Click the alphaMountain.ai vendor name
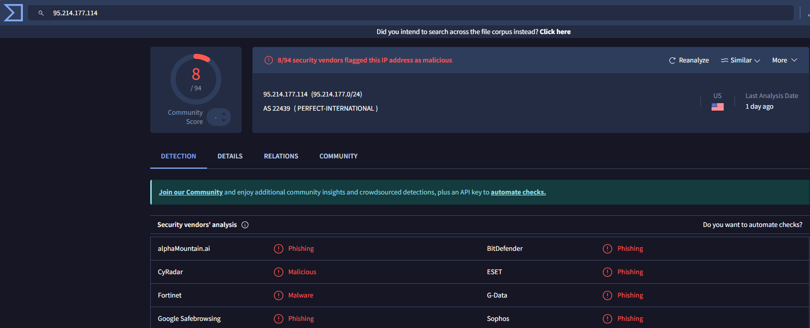 click(184, 249)
